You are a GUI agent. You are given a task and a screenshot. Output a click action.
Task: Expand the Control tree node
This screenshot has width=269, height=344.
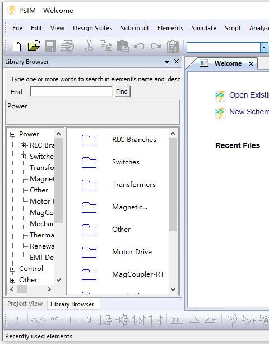tap(13, 269)
